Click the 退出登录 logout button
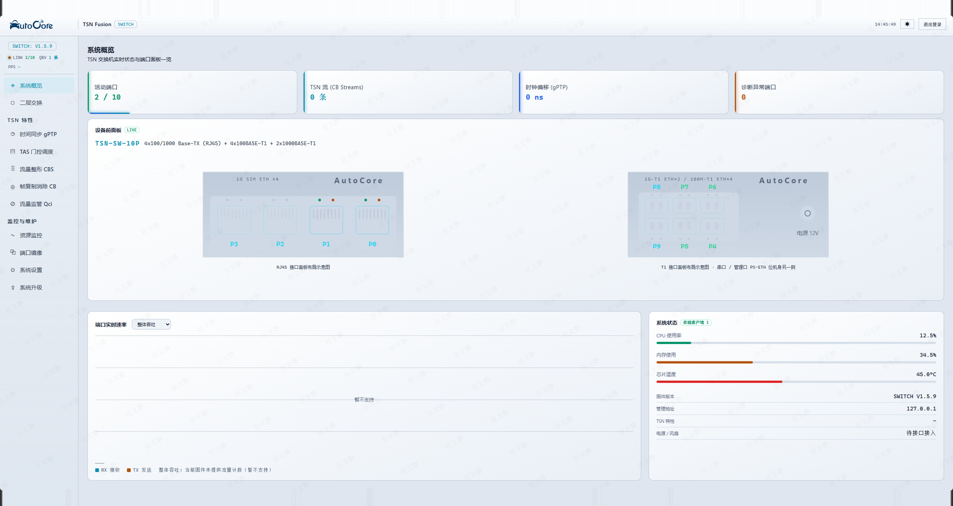Screen dimensions: 953x506 932,24
